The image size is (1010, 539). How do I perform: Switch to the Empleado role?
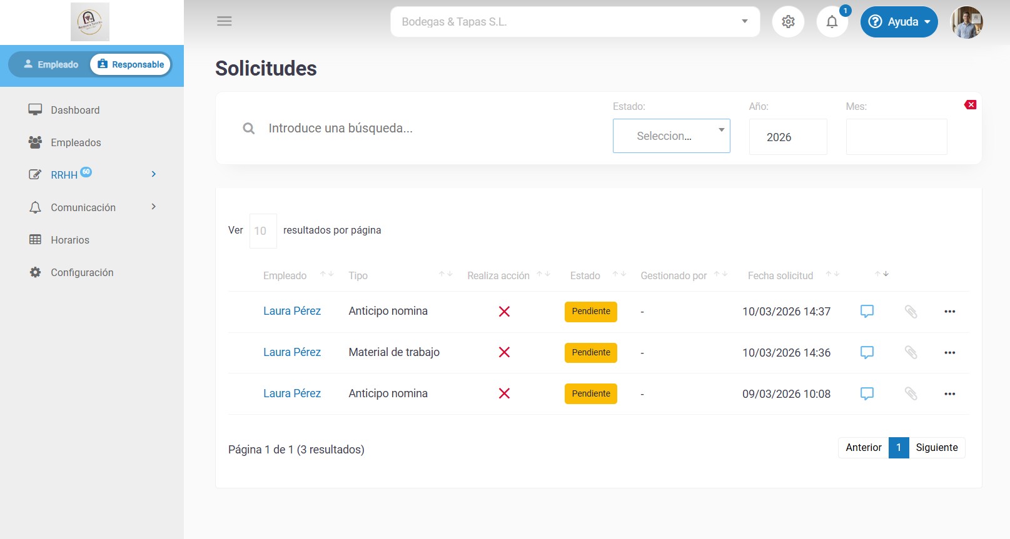[x=51, y=64]
